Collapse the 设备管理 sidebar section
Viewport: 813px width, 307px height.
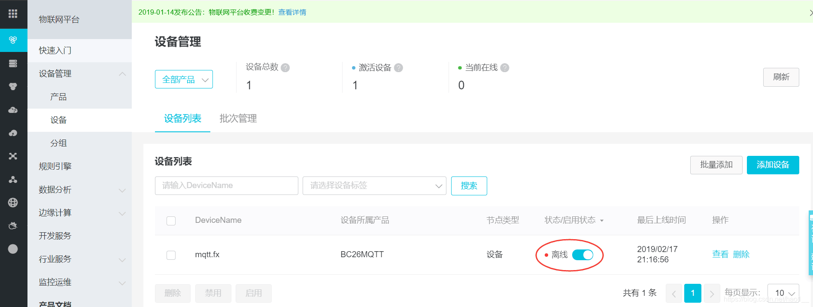(x=122, y=74)
